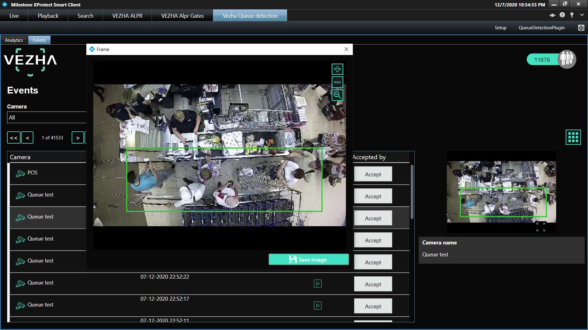Click Queue test camera name value
Viewport: 588px width, 330px height.
(435, 255)
